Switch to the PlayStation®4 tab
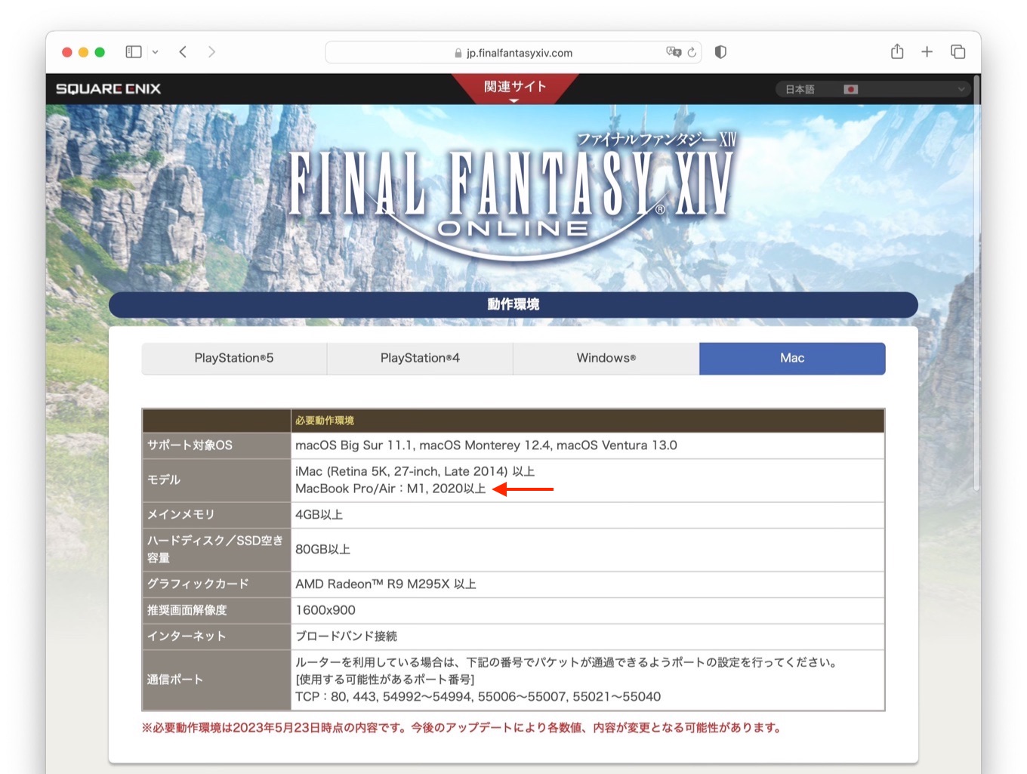The width and height of the screenshot is (1027, 774). (420, 358)
